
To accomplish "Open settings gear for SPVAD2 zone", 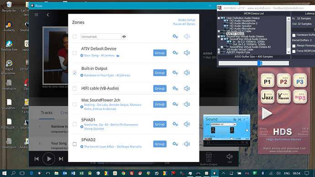I will point(175,144).
